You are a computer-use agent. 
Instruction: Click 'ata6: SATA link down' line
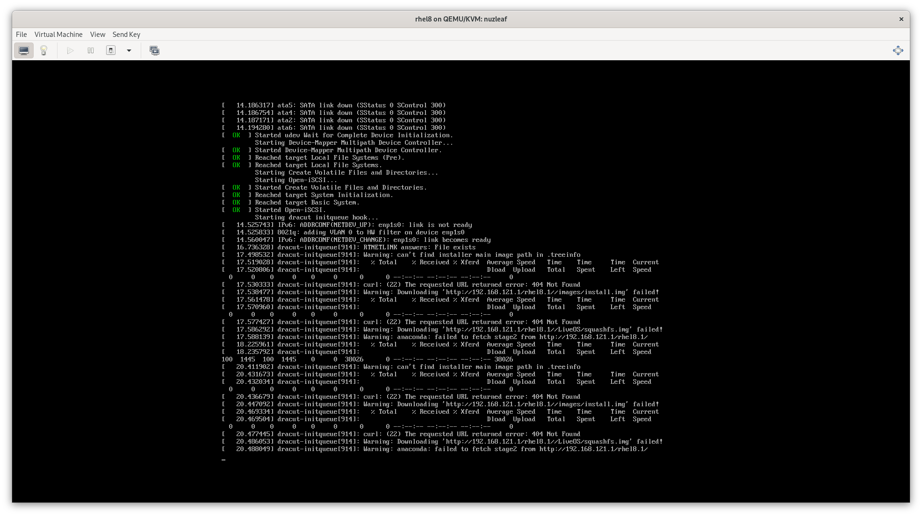pyautogui.click(x=334, y=128)
